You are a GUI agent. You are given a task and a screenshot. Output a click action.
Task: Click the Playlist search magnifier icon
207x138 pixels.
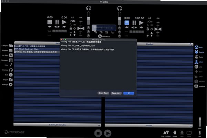(x=191, y=44)
